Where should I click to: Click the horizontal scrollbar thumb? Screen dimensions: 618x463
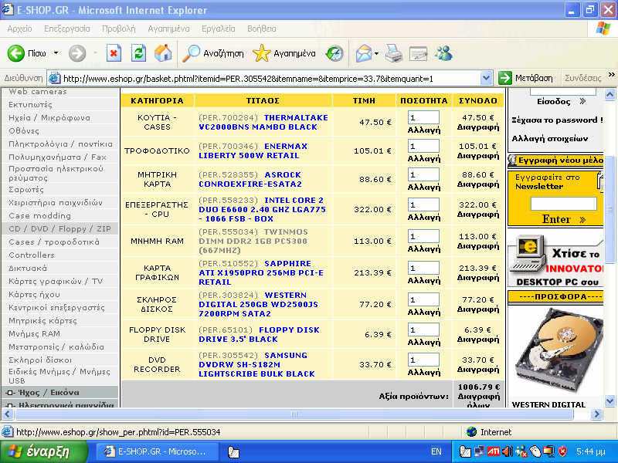(294, 414)
